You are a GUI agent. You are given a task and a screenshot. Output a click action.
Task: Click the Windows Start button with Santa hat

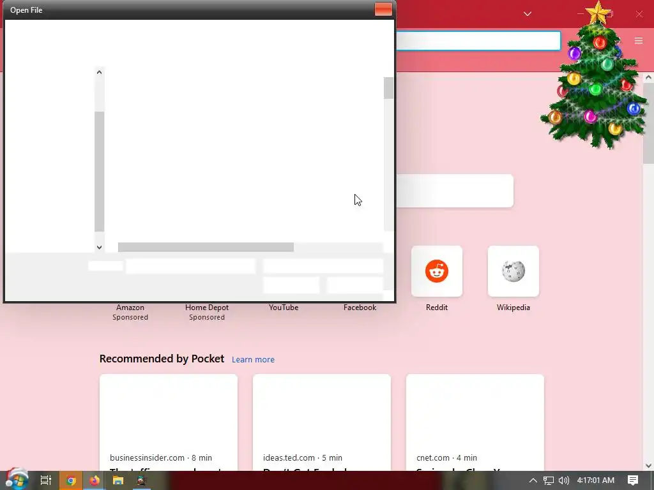[17, 480]
